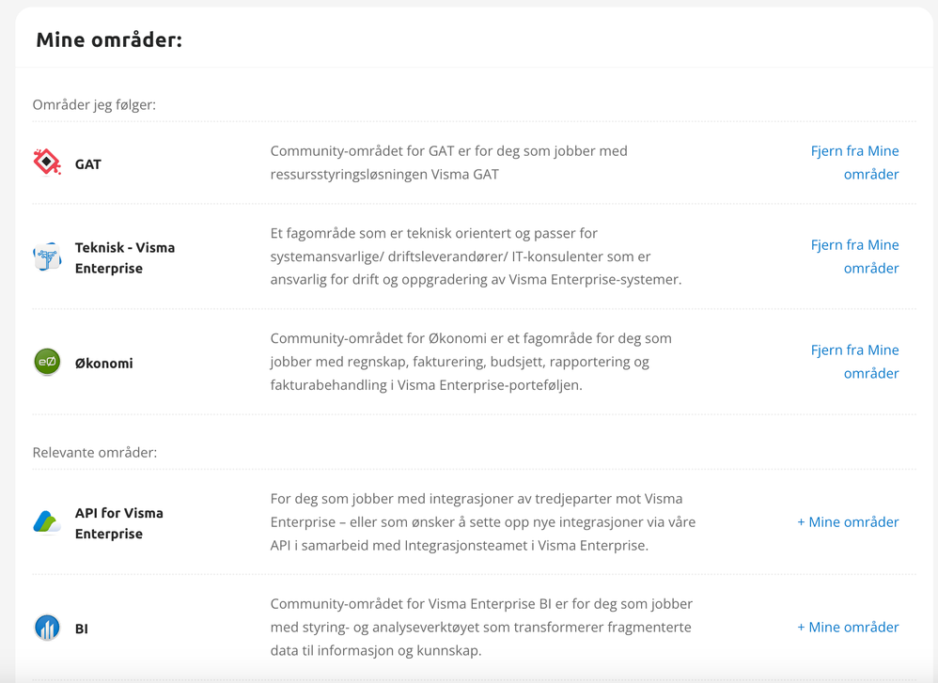Click the Teknisk - Visma Enterprise tree icon
Viewport: 938px width, 683px height.
47,257
